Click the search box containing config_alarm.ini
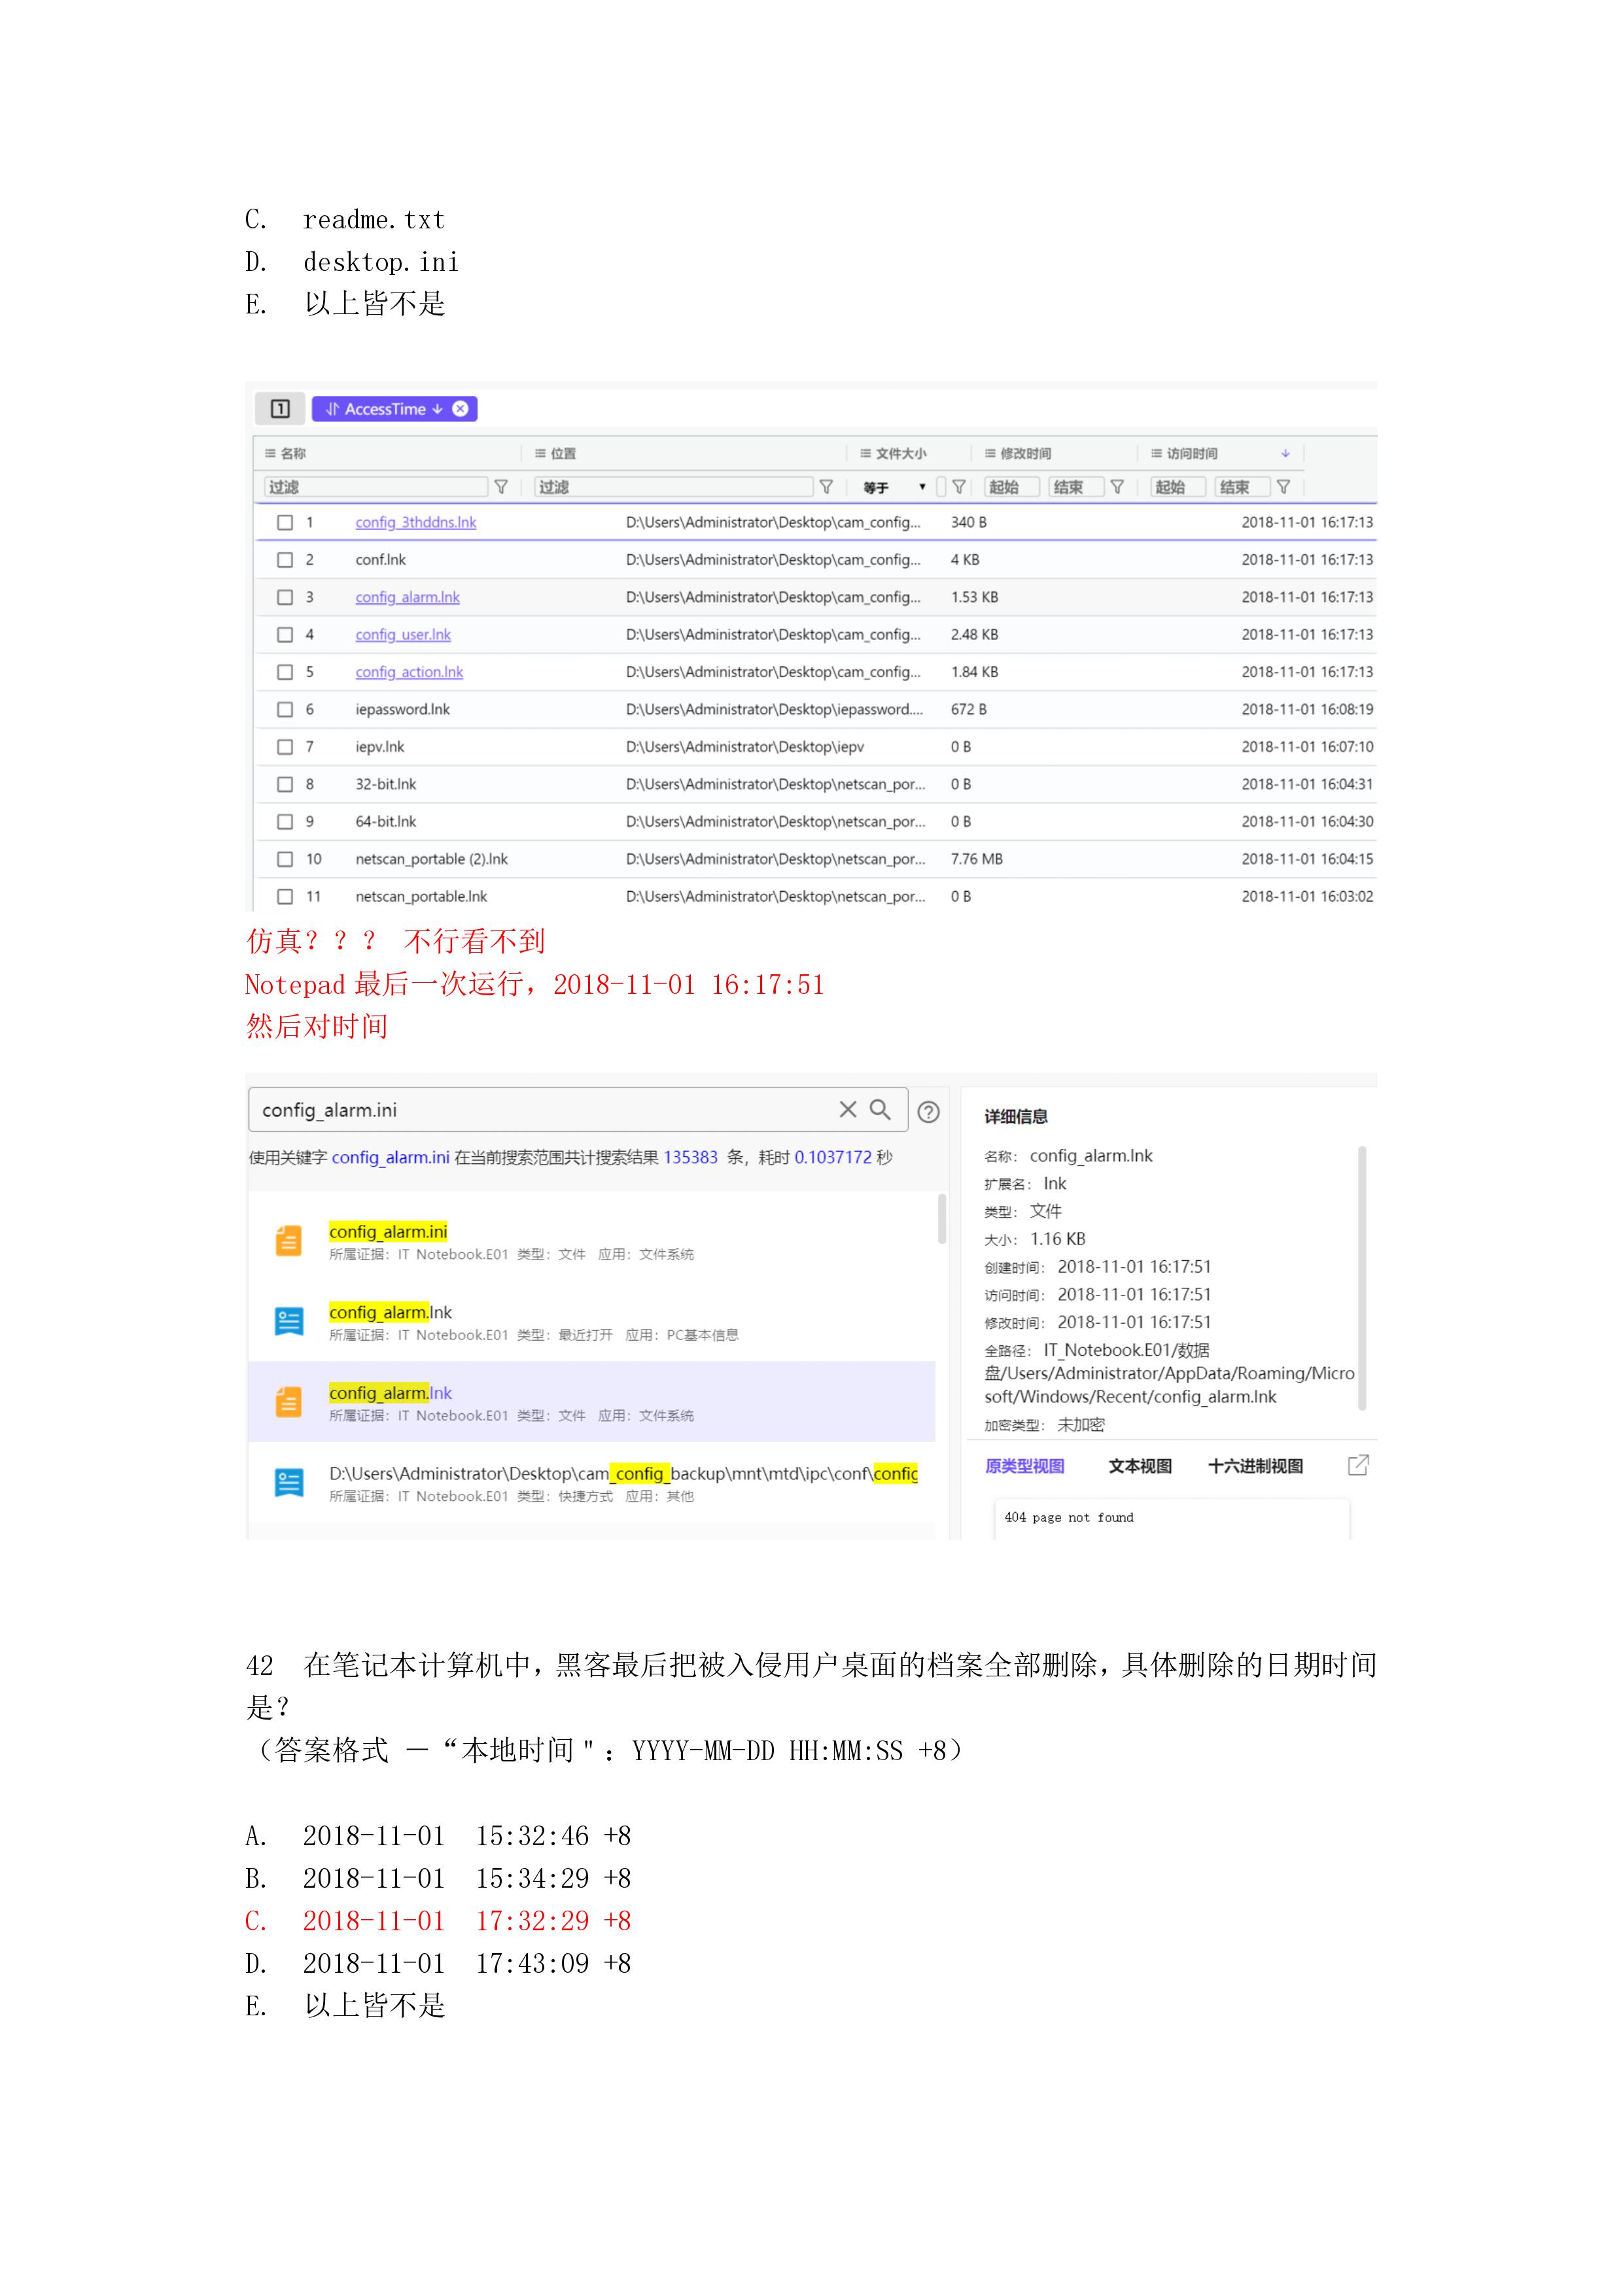The image size is (1623, 2296). pos(578,1110)
